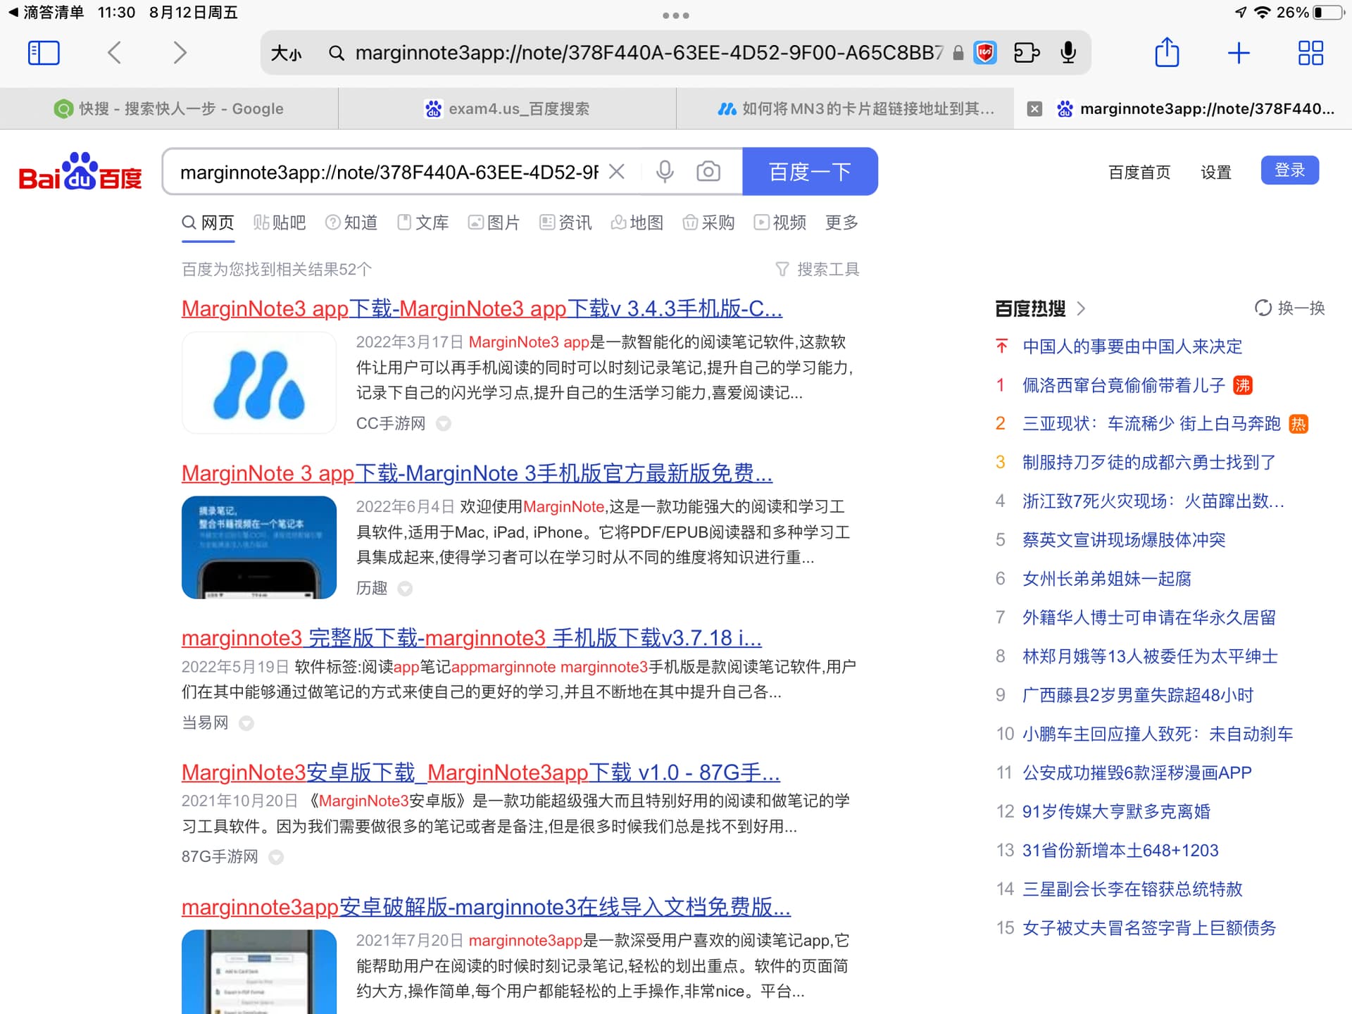The width and height of the screenshot is (1352, 1014).
Task: Expand the CC手游网 source dropdown arrow
Action: click(444, 423)
